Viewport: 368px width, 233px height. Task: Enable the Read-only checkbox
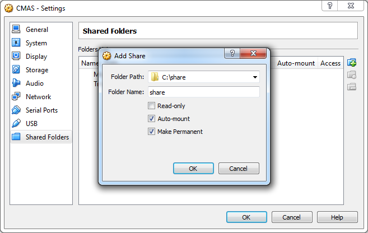[151, 106]
